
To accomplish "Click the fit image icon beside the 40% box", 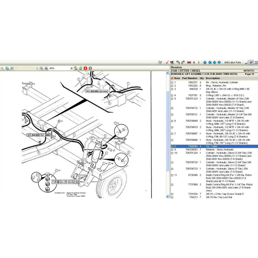I will [46, 68].
